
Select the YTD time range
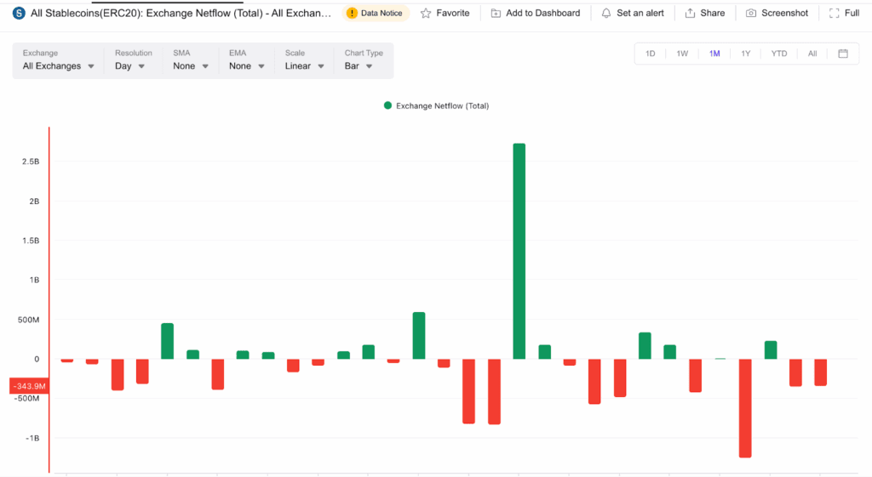(778, 54)
